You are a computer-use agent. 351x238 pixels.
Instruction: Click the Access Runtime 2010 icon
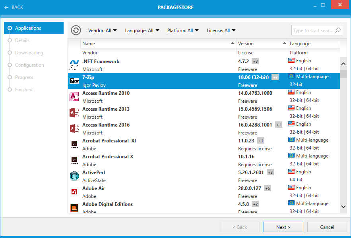[x=74, y=97]
